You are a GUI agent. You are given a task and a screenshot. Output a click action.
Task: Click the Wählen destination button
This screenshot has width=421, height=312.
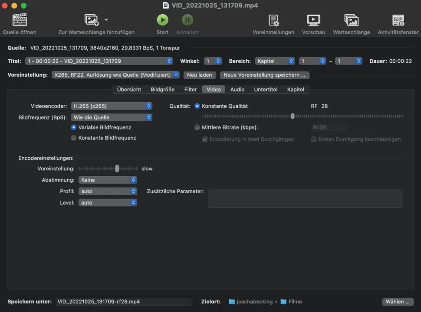(x=398, y=302)
